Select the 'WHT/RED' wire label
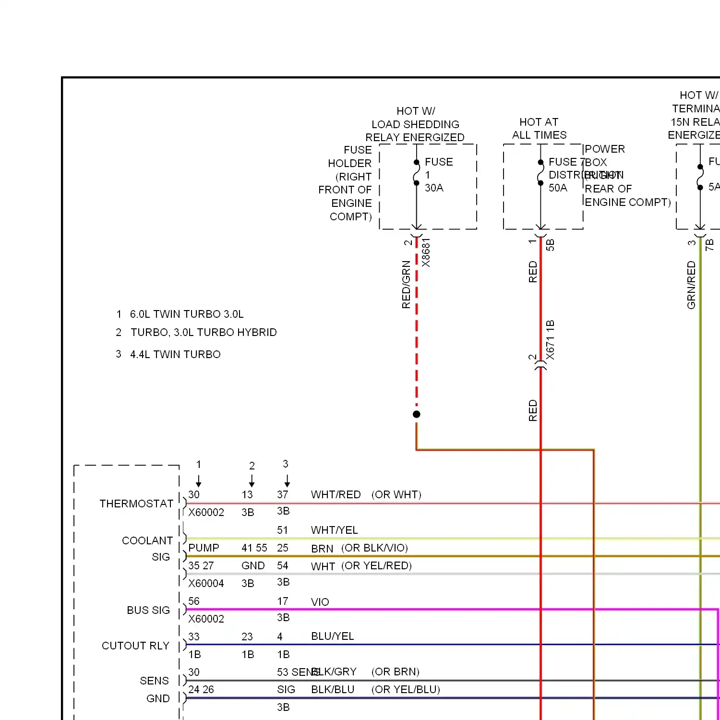720x720 pixels. 336,494
